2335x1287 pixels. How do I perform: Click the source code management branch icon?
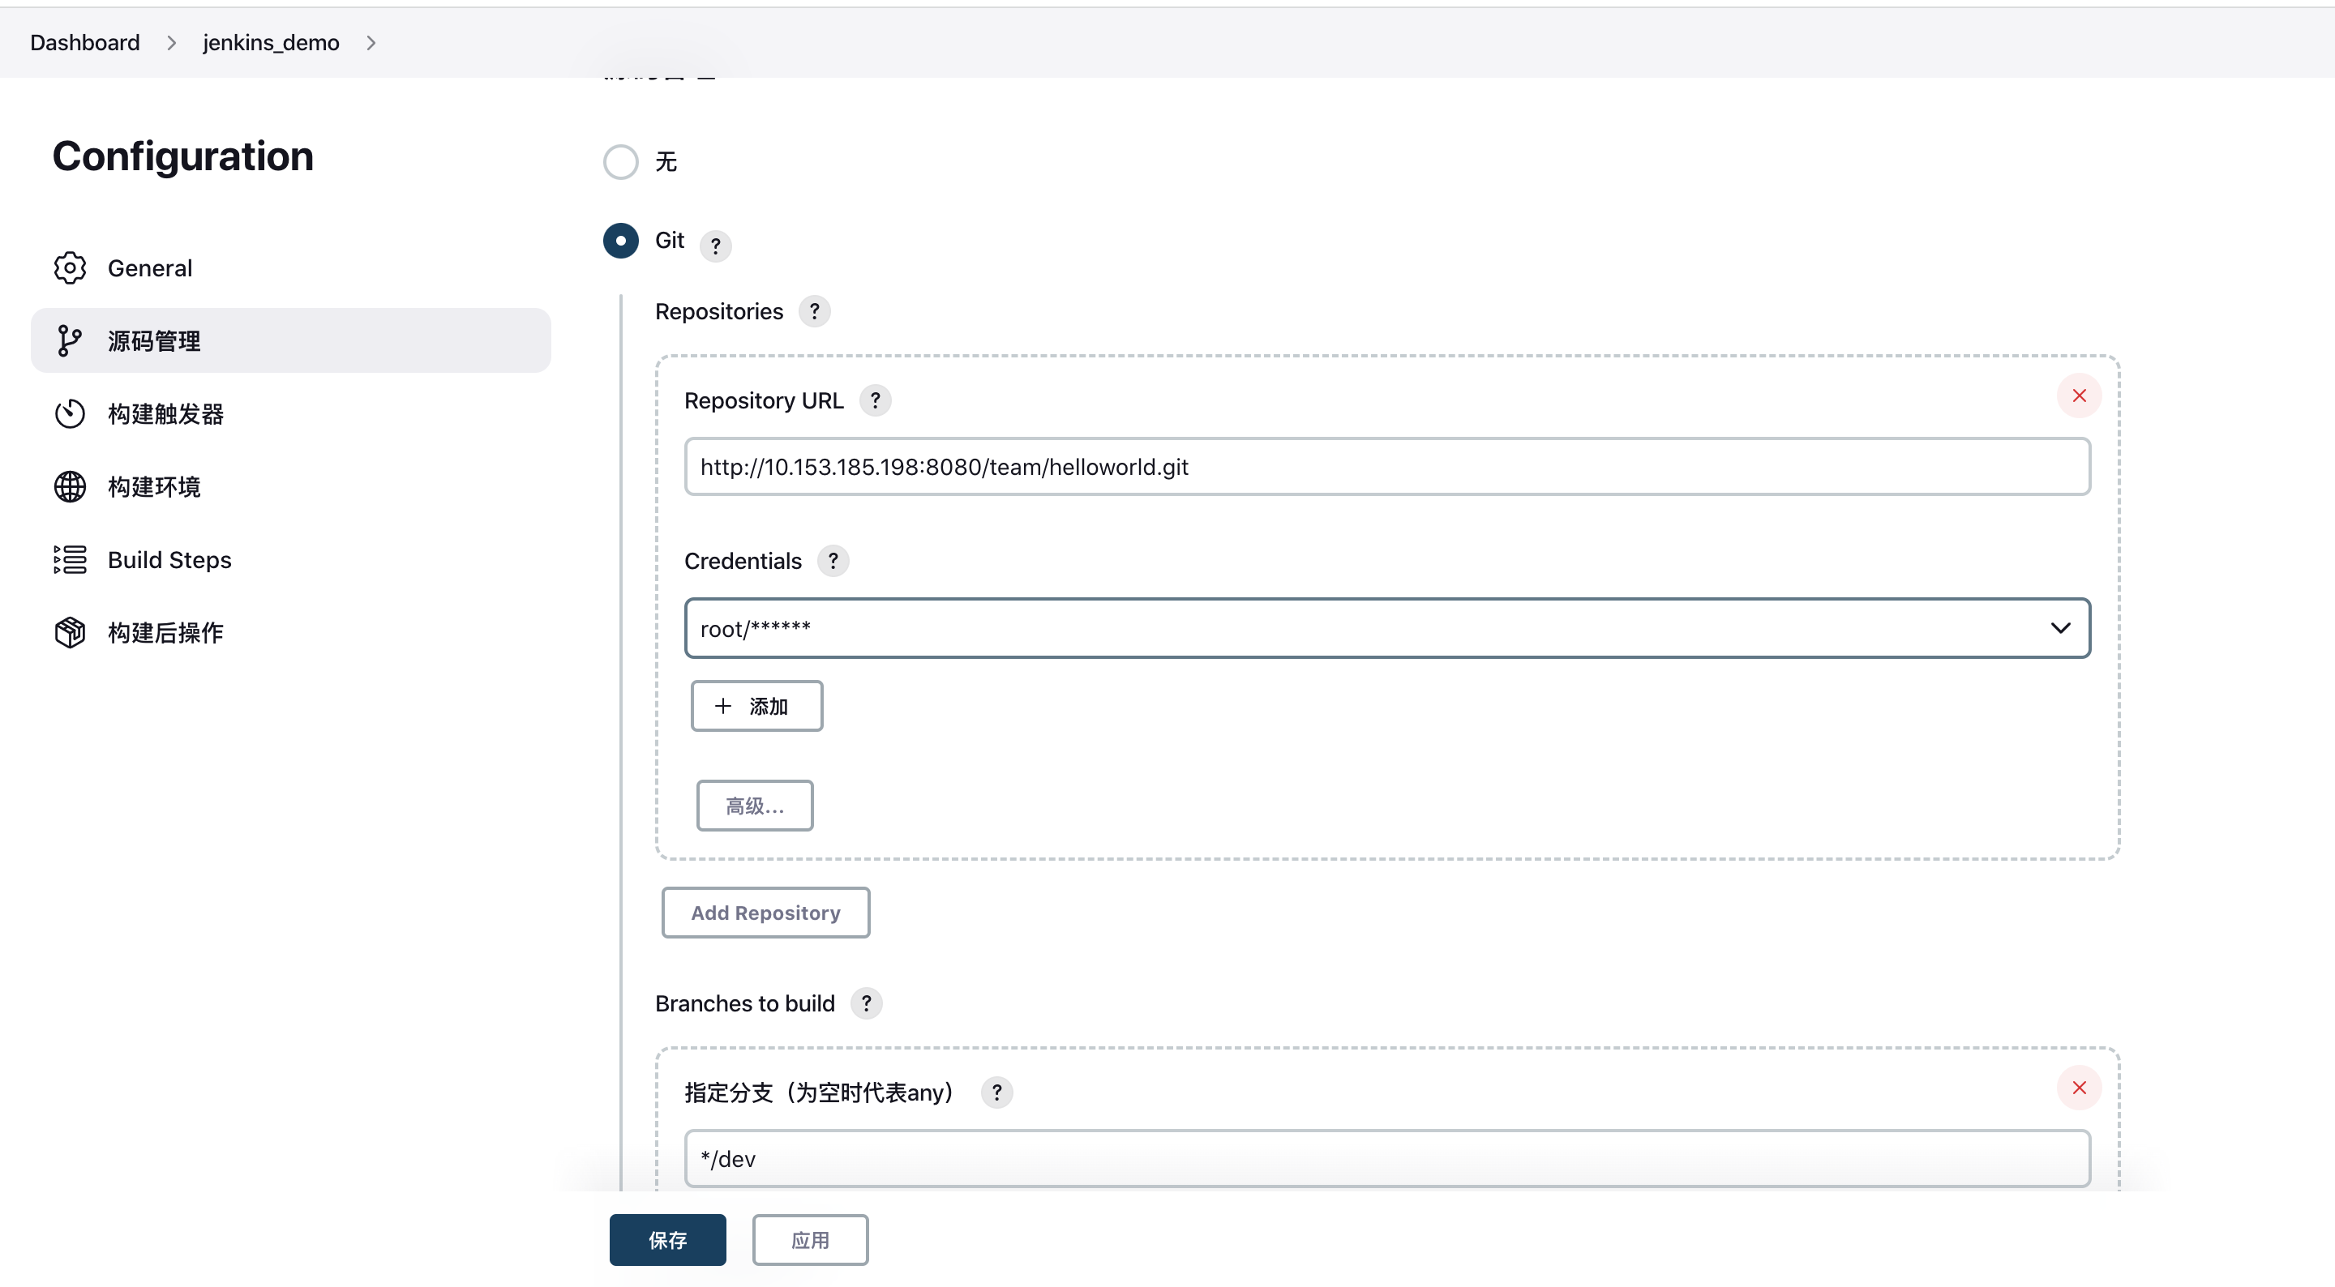coord(70,340)
